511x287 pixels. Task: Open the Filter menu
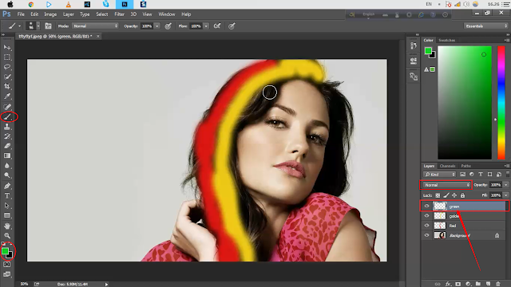(x=119, y=14)
